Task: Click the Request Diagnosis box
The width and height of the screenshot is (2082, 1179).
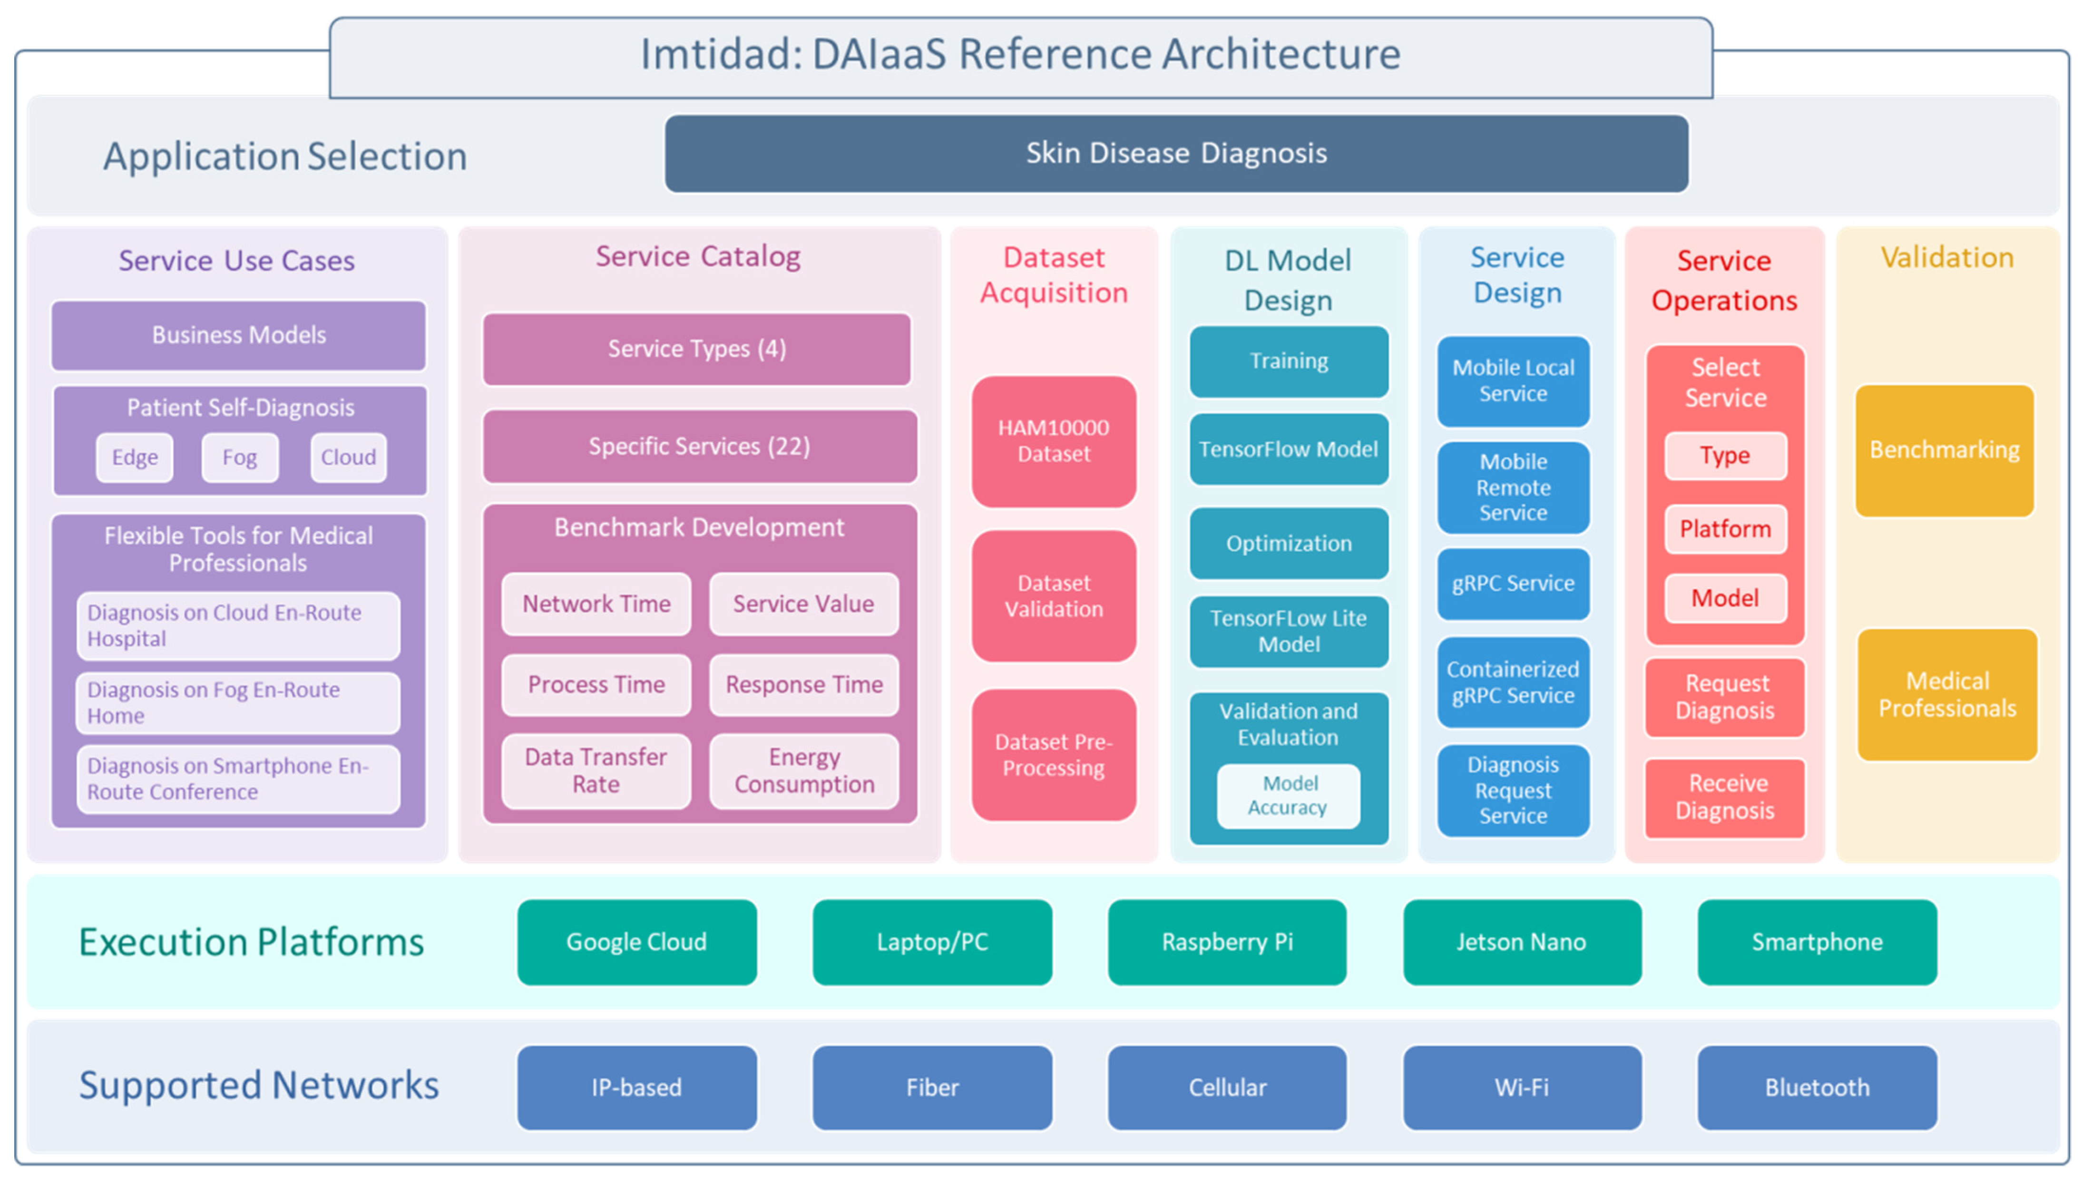Action: pyautogui.click(x=1724, y=697)
